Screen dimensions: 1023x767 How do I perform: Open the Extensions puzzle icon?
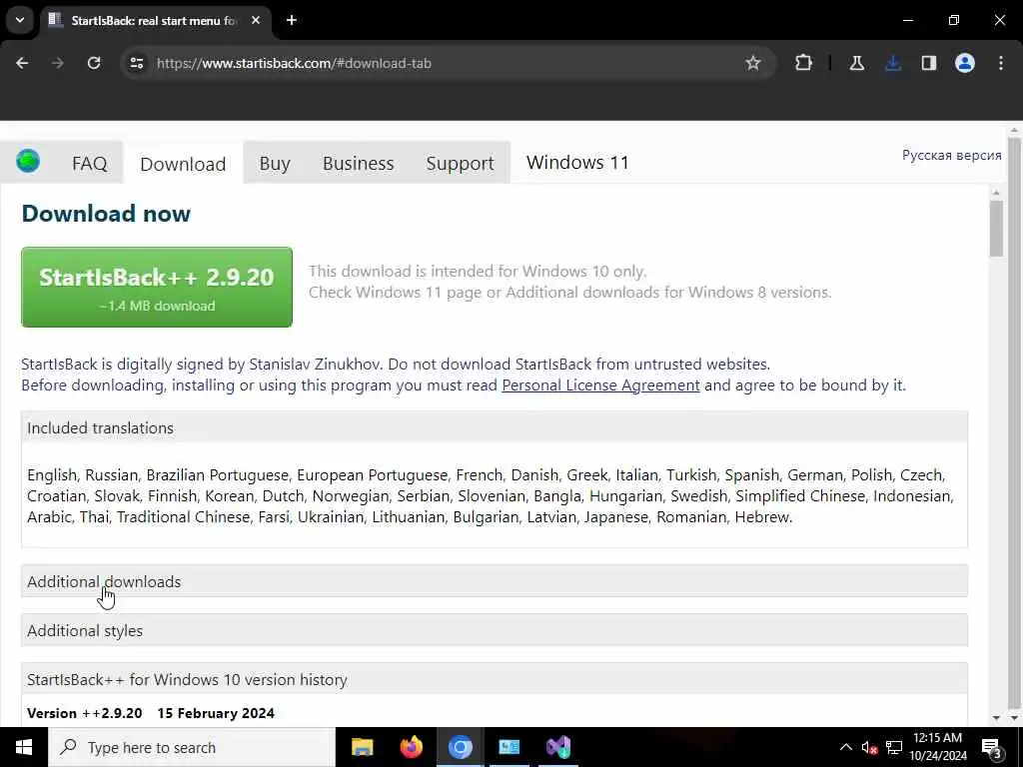point(804,63)
